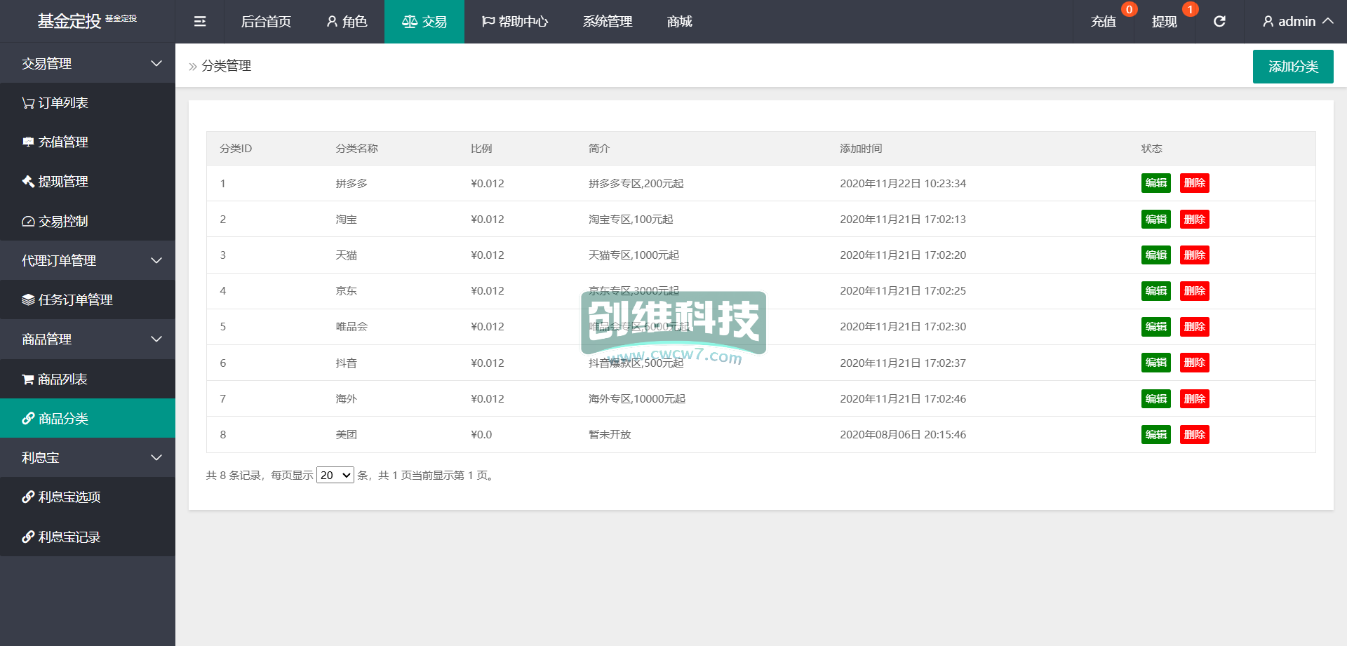Open 订单列表 in the sidebar

[63, 103]
